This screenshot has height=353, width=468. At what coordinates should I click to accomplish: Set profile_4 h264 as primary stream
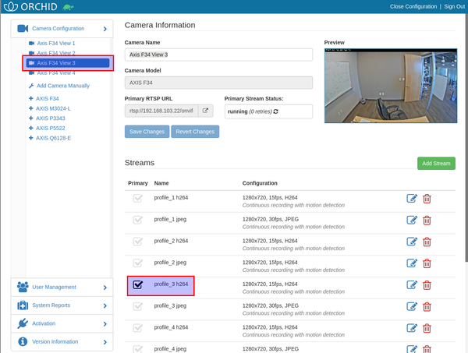(x=137, y=328)
